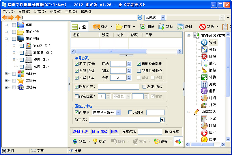232x155 pixels.
Task: Open the 功能(G) menu
Action: [x=40, y=12]
